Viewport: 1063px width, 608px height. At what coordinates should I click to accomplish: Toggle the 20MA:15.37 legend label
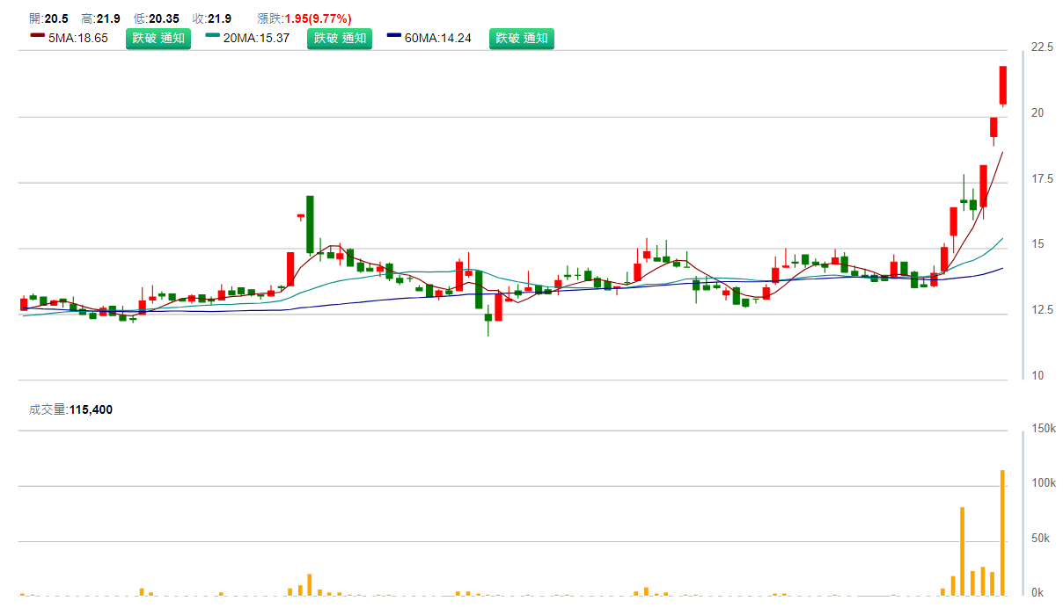click(x=256, y=38)
